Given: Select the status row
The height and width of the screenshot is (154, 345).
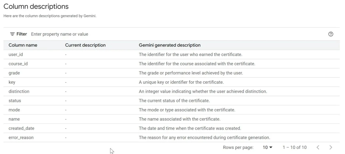Looking at the screenshot, I should click(171, 101).
